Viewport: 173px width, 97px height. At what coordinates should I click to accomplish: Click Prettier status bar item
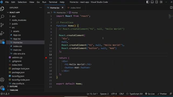pyautogui.click(x=162, y=94)
